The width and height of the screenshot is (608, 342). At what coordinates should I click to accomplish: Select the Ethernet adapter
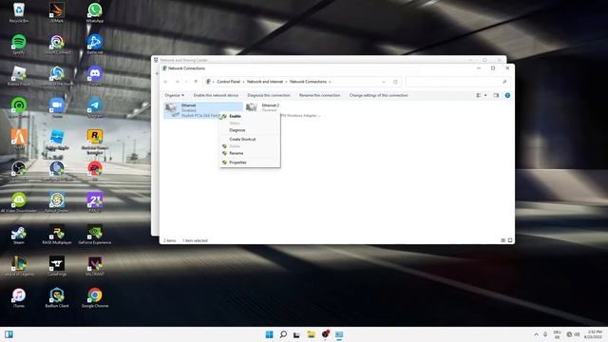(202, 110)
